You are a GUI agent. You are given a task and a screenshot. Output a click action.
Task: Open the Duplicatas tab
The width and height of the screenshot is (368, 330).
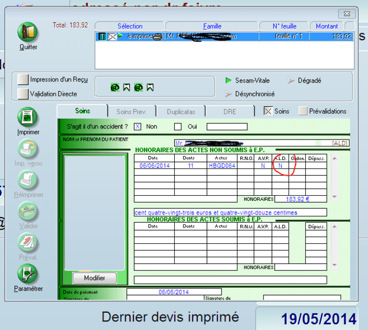181,111
